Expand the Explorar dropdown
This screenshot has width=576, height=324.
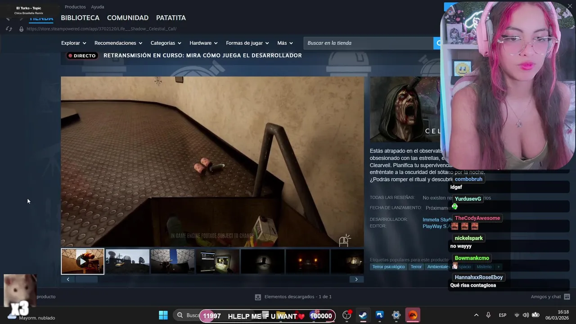(73, 43)
